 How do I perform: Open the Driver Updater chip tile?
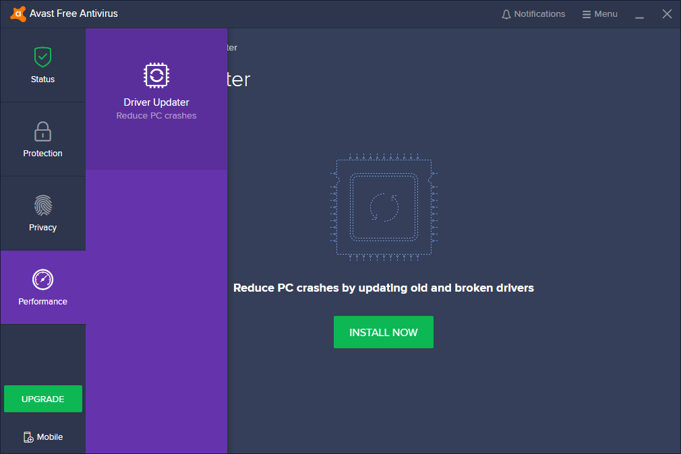click(x=156, y=99)
